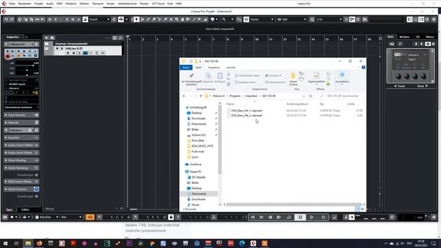
Task: Open the Transport menu
Action: [x=98, y=3]
